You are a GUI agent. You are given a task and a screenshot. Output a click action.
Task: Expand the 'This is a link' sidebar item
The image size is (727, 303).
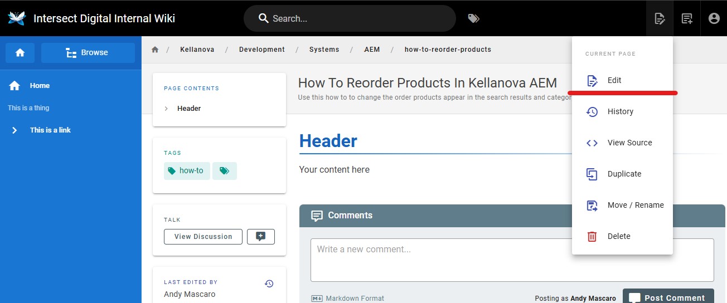click(15, 130)
